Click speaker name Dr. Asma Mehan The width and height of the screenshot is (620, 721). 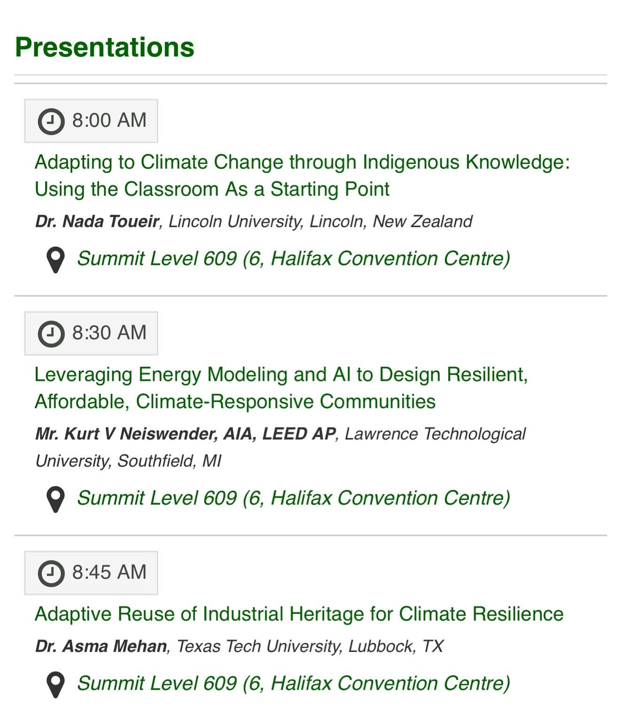tap(101, 646)
